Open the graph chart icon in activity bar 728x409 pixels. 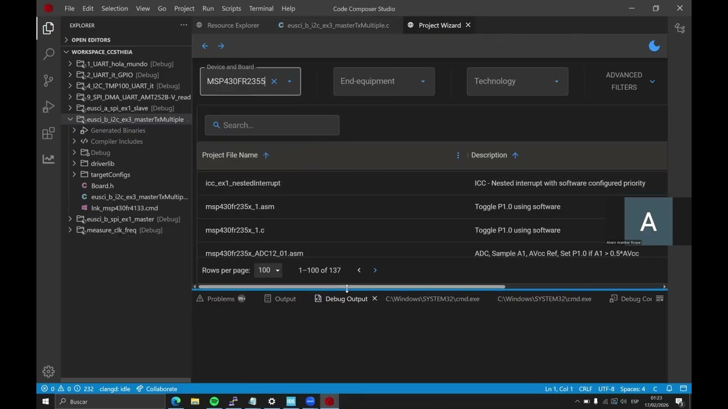48,159
